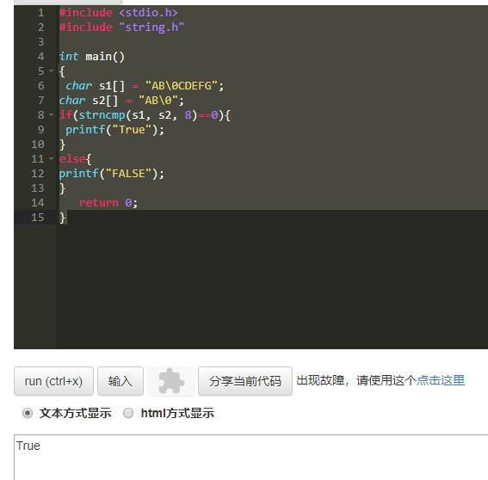Collapse fold arrow at line 5

[x=51, y=71]
